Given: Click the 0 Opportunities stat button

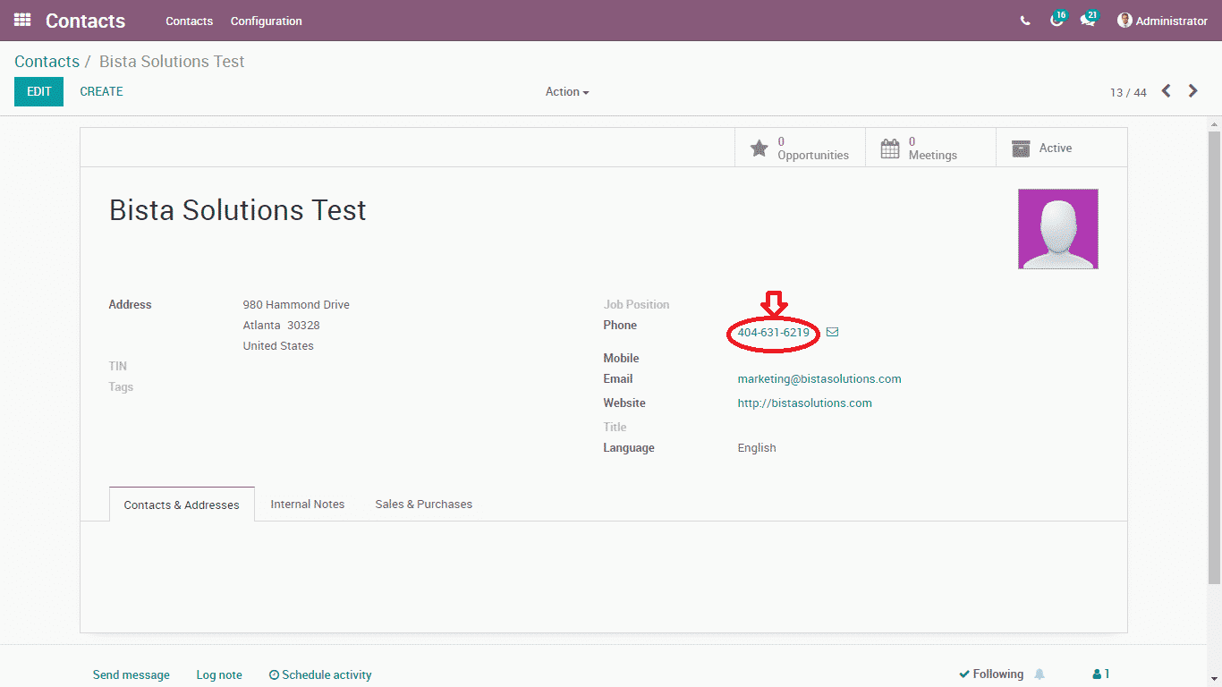Looking at the screenshot, I should [x=800, y=148].
